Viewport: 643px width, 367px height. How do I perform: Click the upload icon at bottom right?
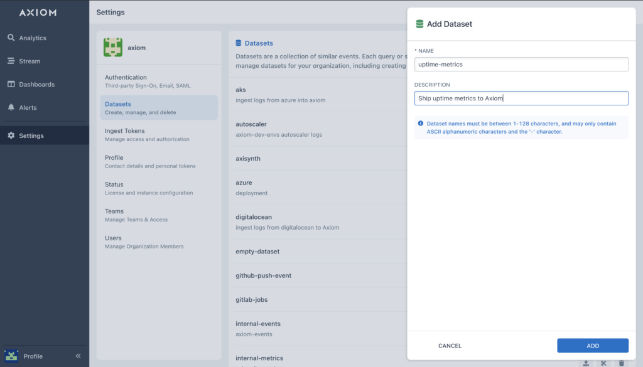[586, 363]
